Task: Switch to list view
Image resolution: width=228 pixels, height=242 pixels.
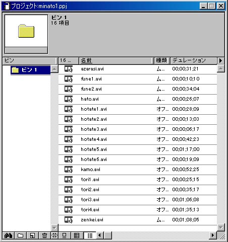Action: [x=90, y=235]
